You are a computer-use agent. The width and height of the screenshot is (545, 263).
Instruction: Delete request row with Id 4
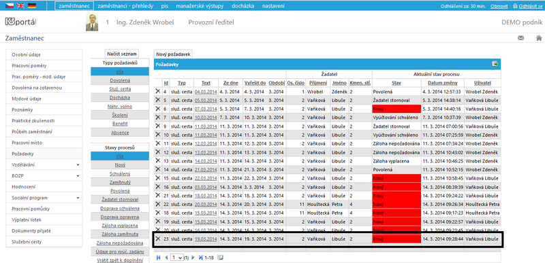[158, 91]
